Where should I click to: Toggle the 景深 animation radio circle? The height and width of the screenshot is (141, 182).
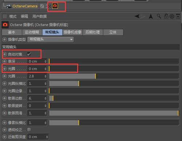click(x=5, y=61)
